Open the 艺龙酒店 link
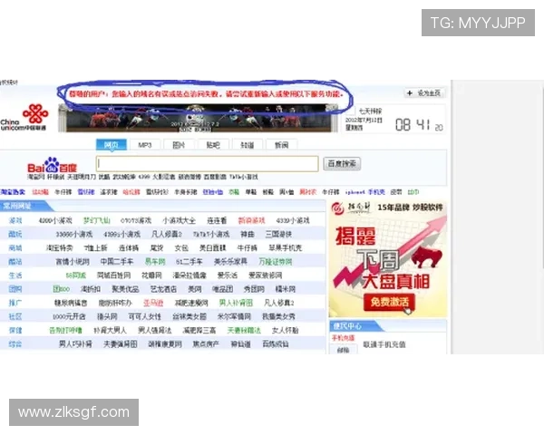 tap(163, 289)
